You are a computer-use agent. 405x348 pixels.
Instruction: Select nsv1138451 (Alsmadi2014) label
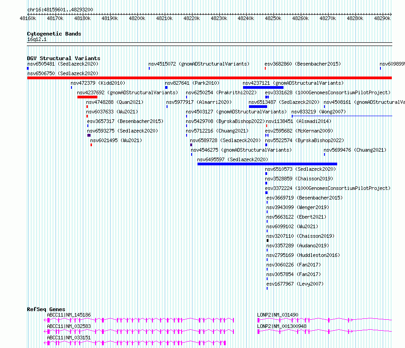299,121
